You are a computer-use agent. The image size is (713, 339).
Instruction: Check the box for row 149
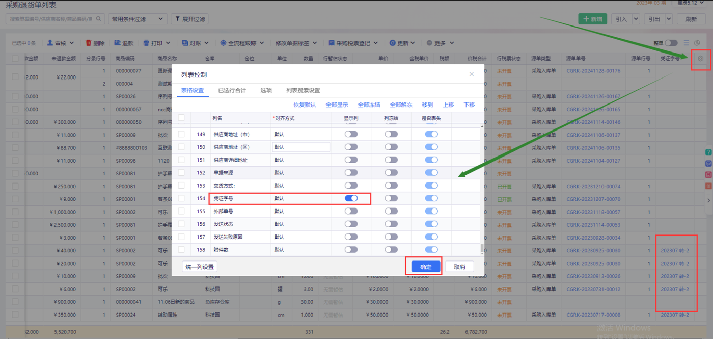coord(181,134)
